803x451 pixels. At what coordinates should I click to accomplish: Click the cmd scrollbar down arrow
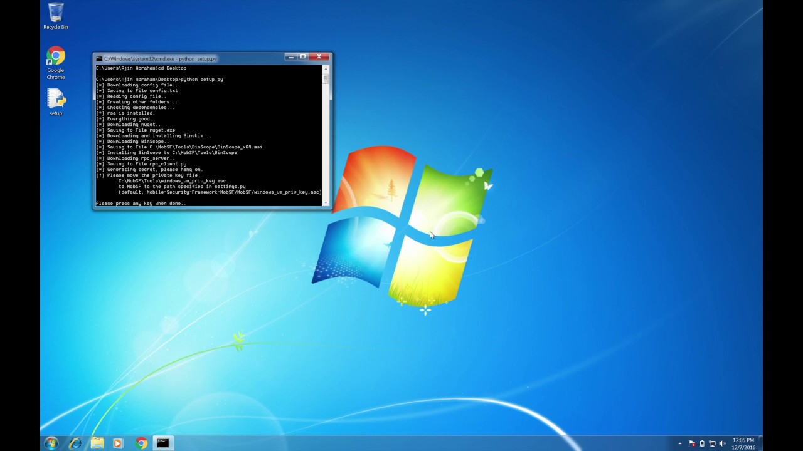click(x=326, y=202)
